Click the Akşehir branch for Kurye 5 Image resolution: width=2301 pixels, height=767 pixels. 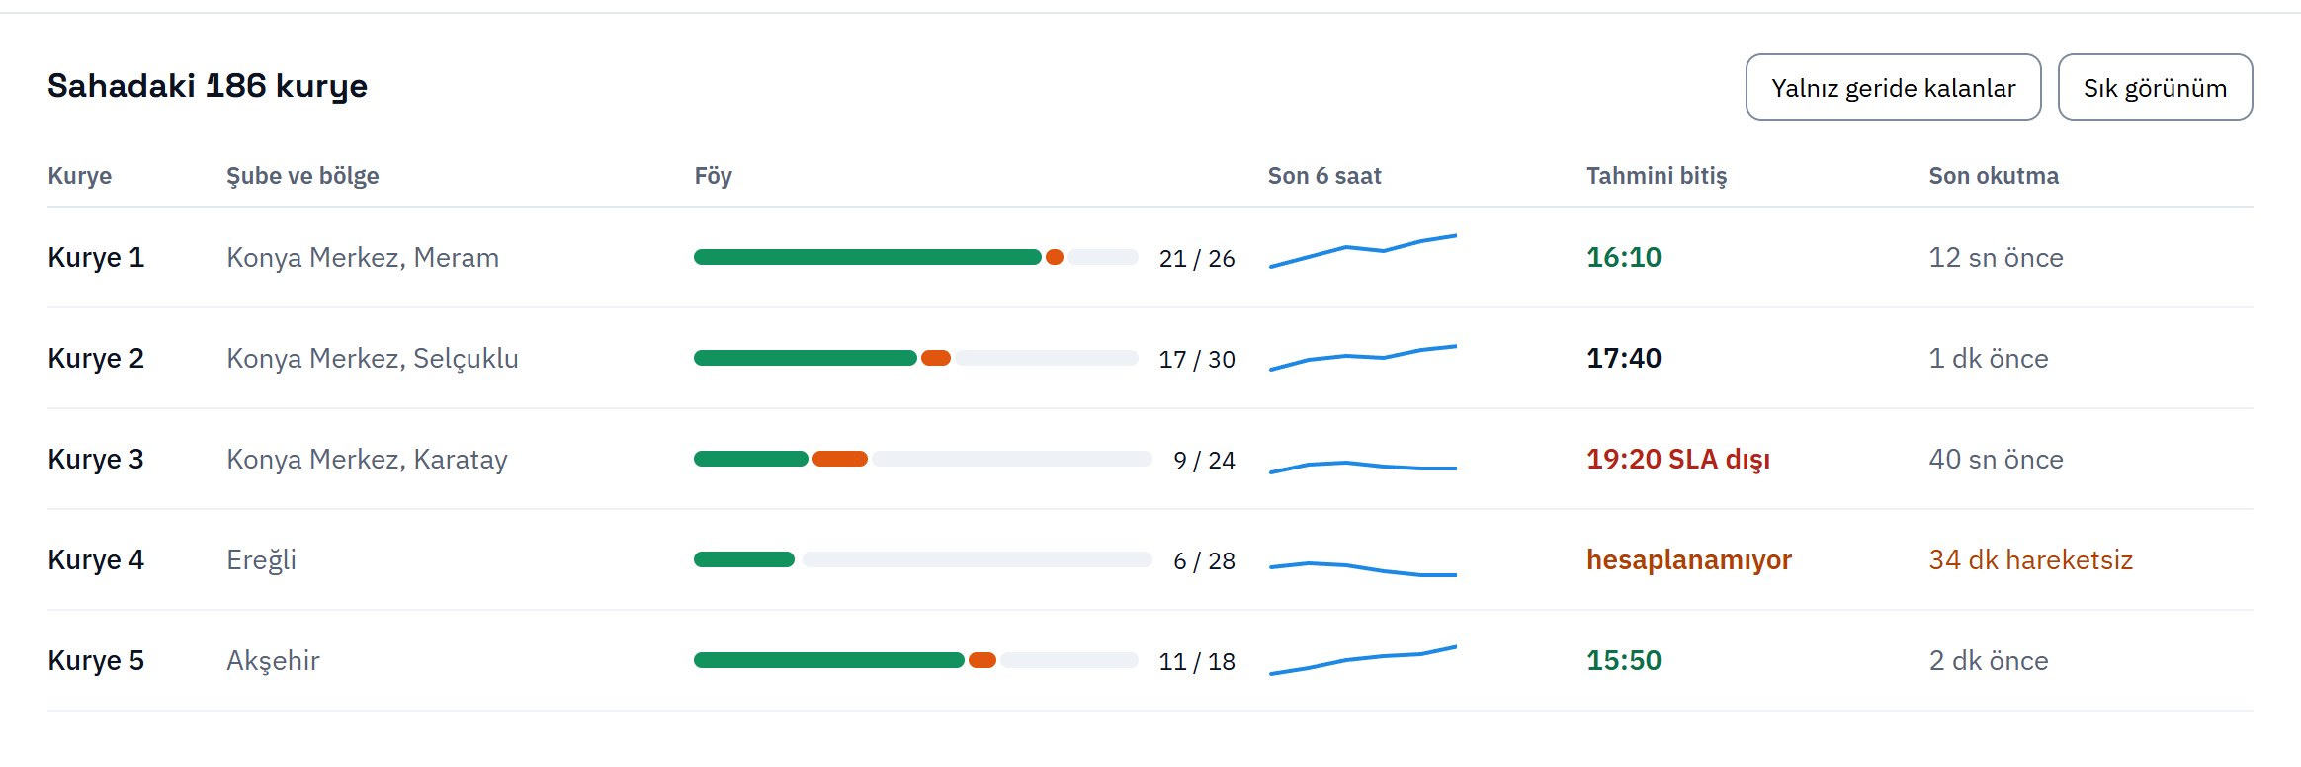pyautogui.click(x=273, y=660)
